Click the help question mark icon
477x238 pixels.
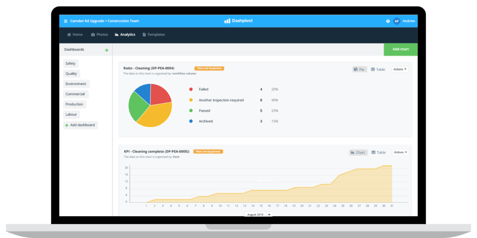(388, 21)
